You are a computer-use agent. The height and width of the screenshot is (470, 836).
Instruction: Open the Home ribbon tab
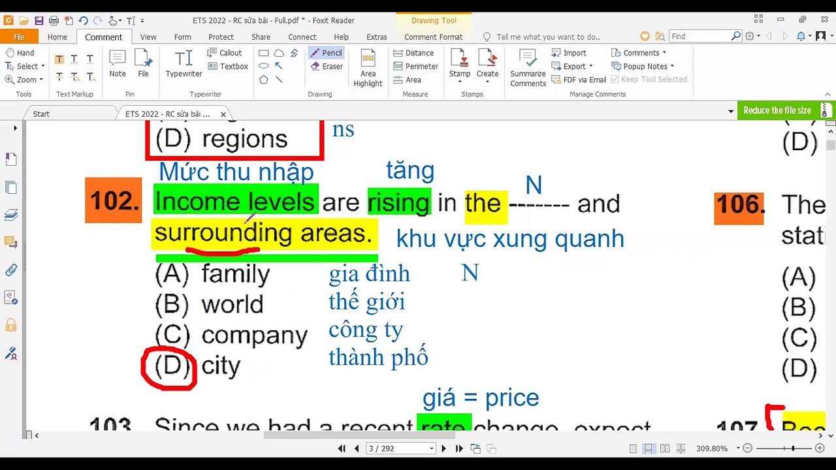coord(57,37)
